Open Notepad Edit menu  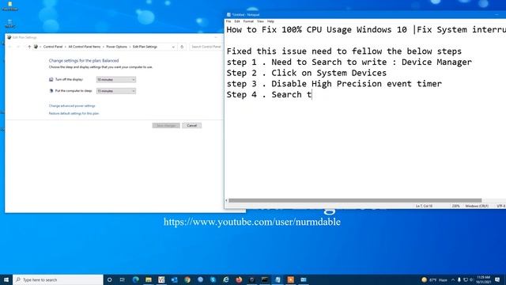[237, 21]
